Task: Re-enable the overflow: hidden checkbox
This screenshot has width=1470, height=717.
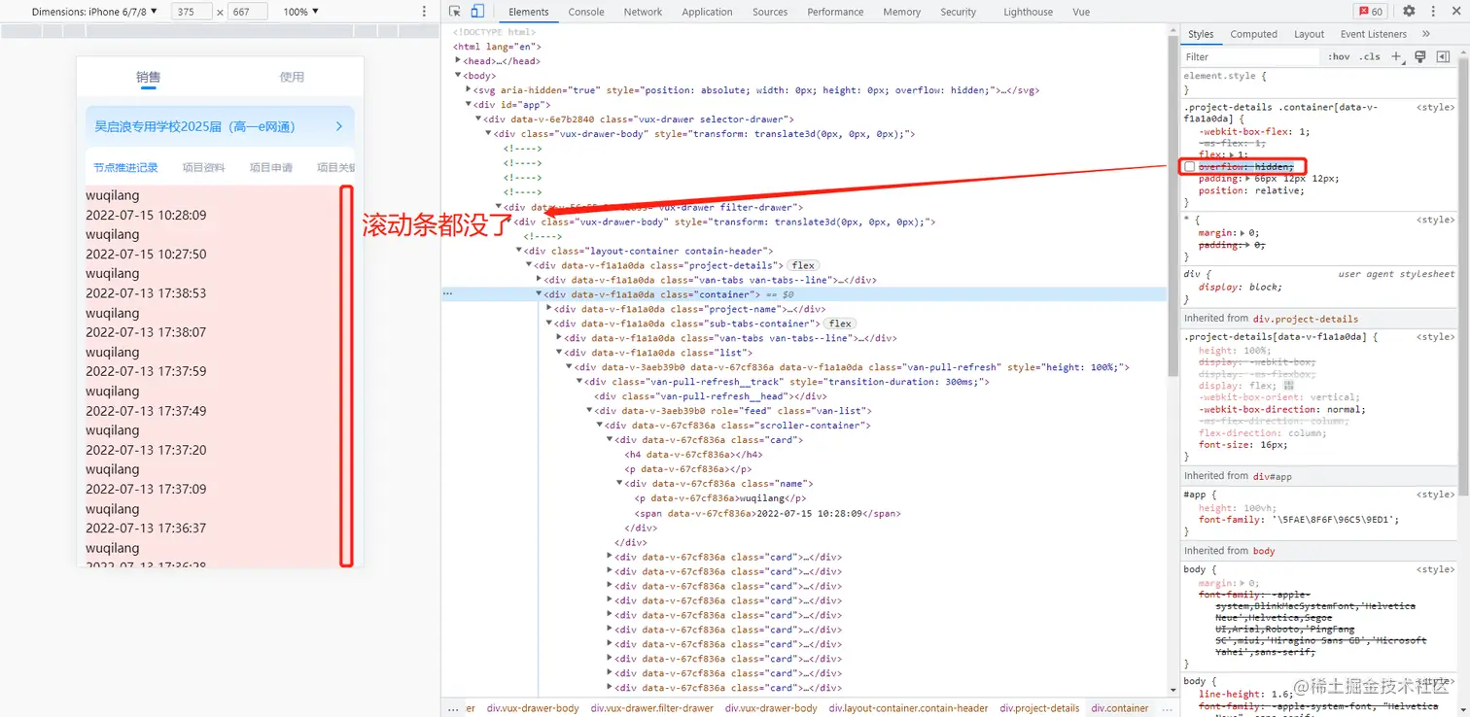Action: point(1190,167)
